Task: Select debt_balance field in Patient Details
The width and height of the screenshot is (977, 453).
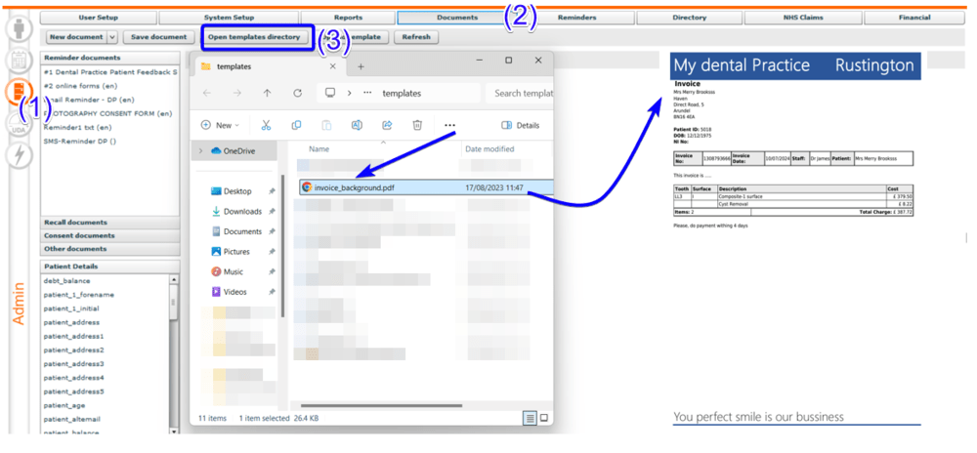Action: [x=66, y=280]
